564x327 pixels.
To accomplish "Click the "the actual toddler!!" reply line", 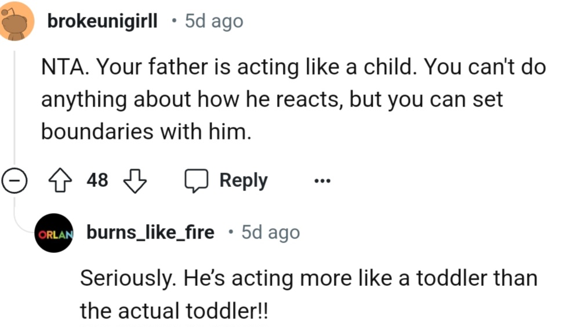I will tap(174, 311).
